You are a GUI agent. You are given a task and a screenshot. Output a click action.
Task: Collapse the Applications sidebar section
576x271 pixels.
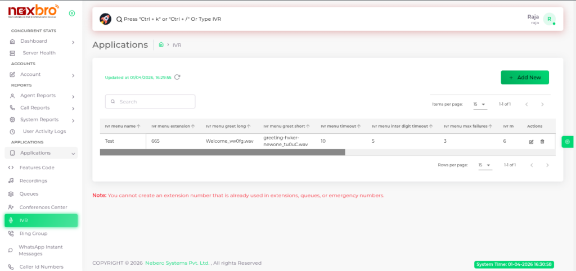click(73, 153)
